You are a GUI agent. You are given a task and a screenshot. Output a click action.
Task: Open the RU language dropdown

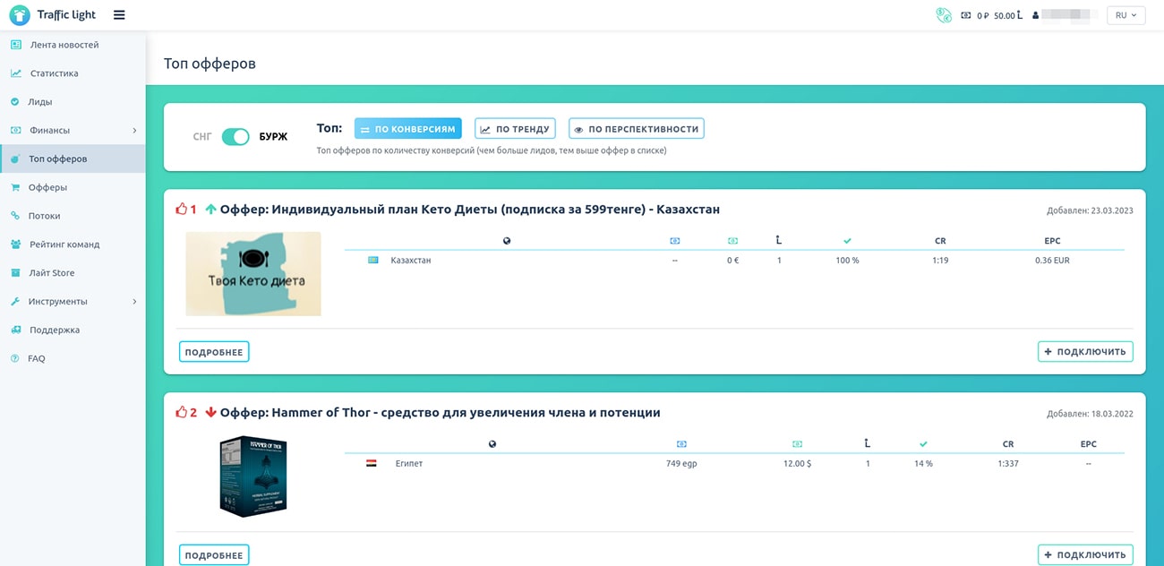[1126, 15]
